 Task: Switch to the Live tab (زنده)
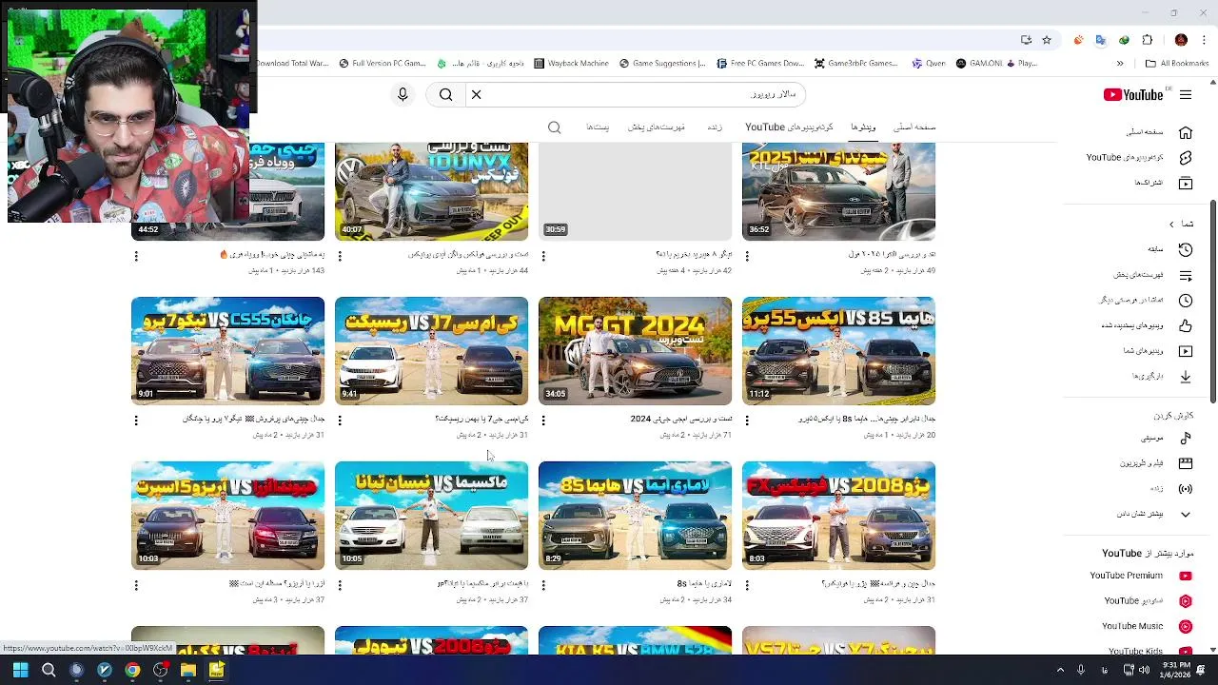(x=714, y=127)
